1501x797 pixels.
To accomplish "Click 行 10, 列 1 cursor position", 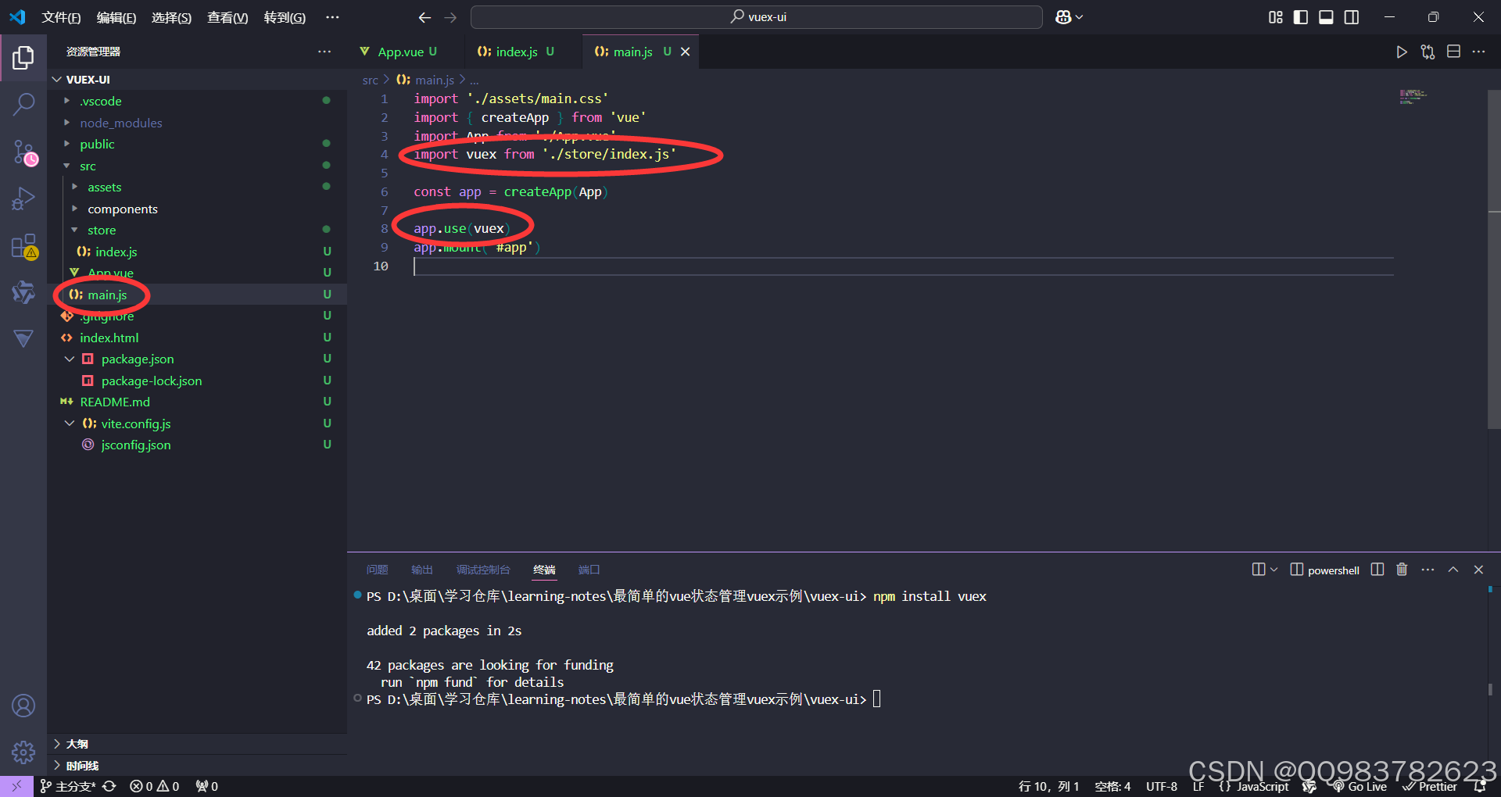I will tap(1048, 786).
